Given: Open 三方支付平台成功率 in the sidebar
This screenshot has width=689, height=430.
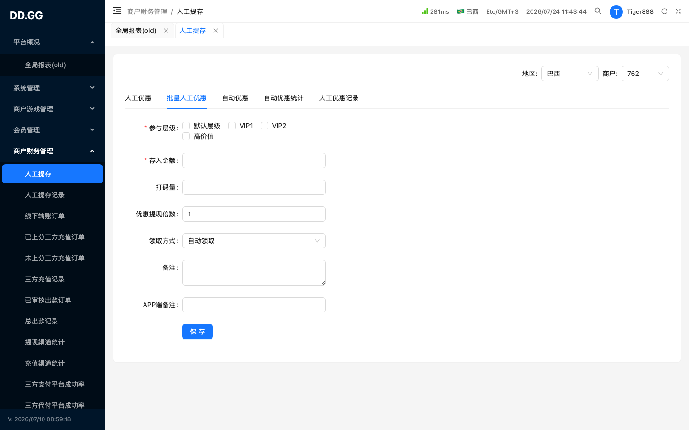Looking at the screenshot, I should pyautogui.click(x=53, y=384).
